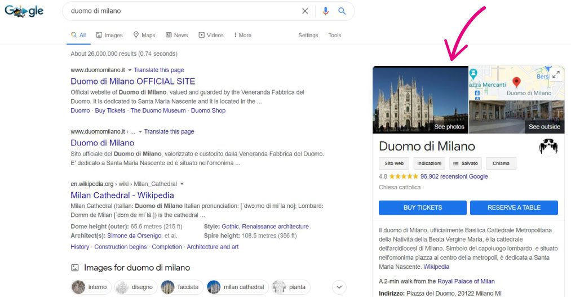
Task: Click the BUY TICKETS button
Action: [x=422, y=207]
